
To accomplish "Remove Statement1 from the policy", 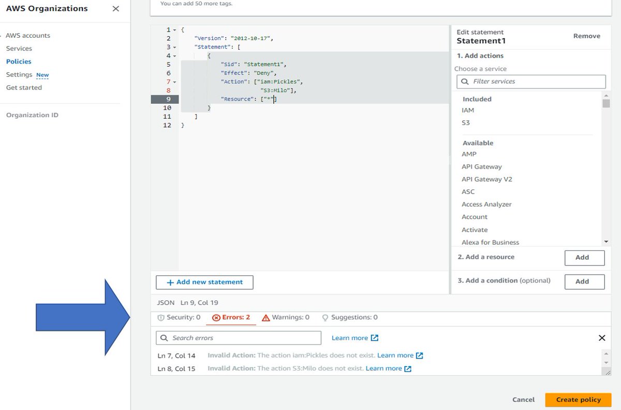I will 587,36.
